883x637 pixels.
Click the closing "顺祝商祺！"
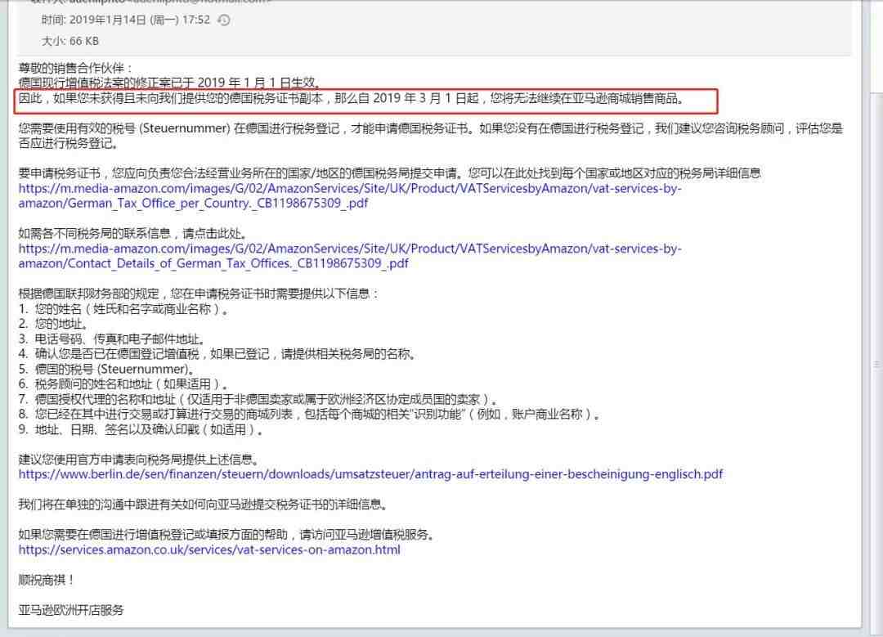click(x=46, y=580)
